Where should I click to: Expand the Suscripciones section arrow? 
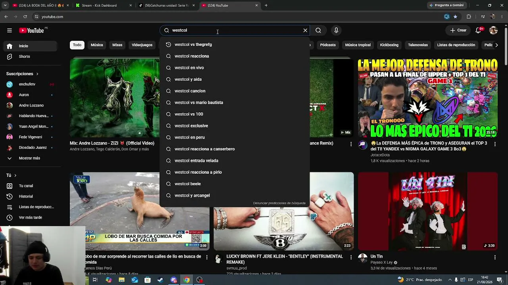37,74
